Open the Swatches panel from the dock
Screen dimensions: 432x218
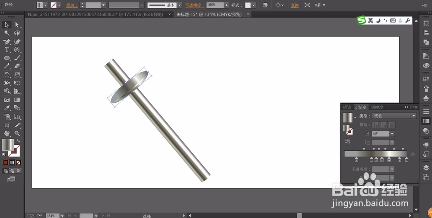coord(426,79)
